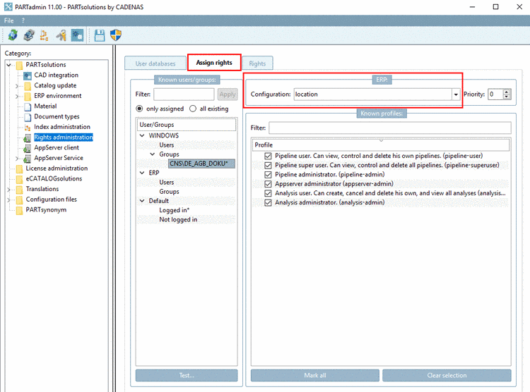Click the server stack toolbar icon
Screen dimensions: 530x392
click(x=29, y=35)
